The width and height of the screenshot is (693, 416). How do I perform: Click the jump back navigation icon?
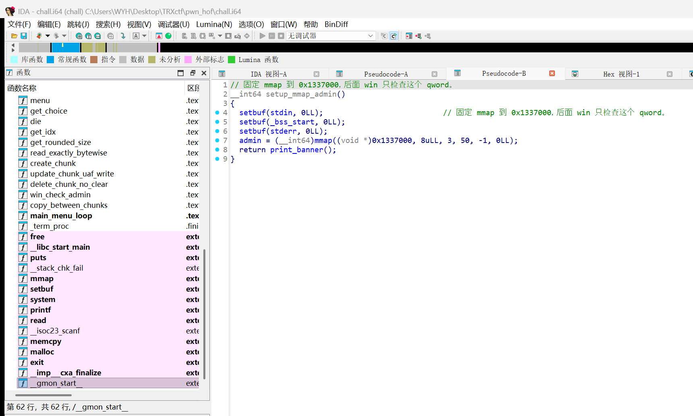tap(39, 36)
